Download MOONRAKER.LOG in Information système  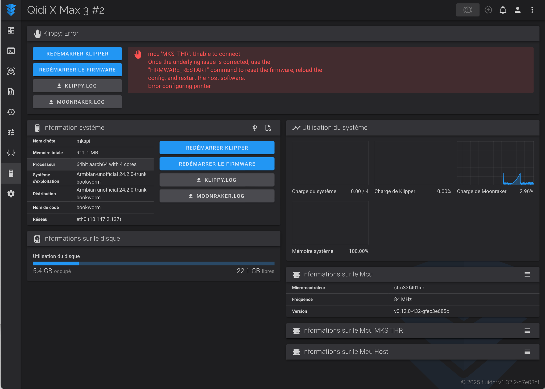[x=217, y=196]
